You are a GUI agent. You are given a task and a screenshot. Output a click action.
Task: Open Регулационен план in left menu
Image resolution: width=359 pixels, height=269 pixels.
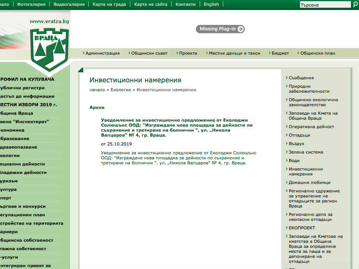point(22,215)
